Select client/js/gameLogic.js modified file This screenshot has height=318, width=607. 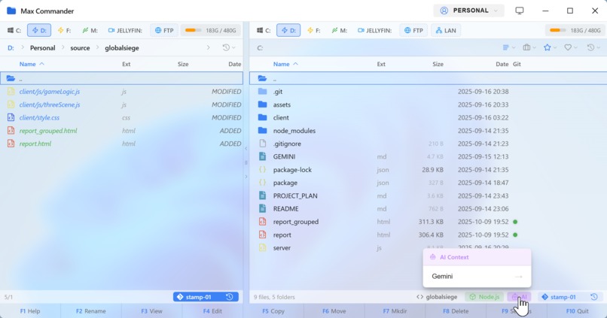coord(121,92)
